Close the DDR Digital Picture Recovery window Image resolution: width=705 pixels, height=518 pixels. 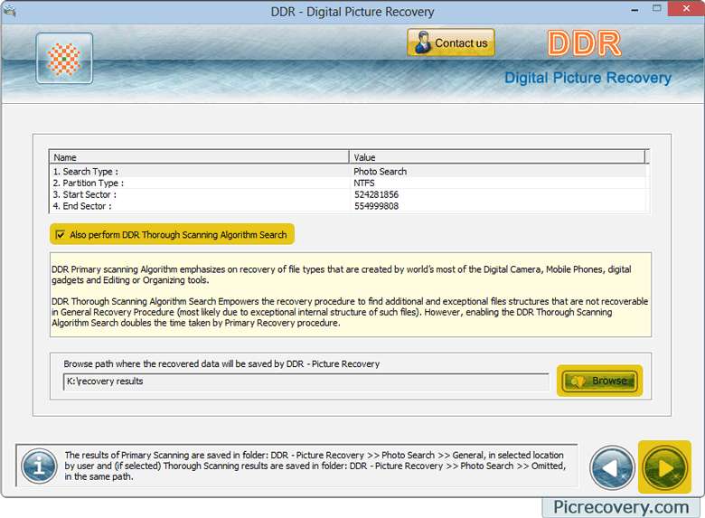(686, 8)
